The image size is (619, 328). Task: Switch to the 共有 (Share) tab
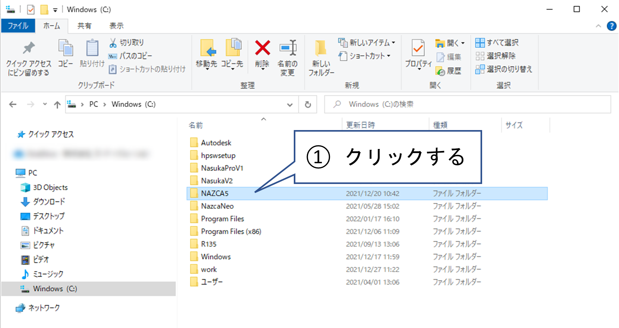tap(84, 26)
